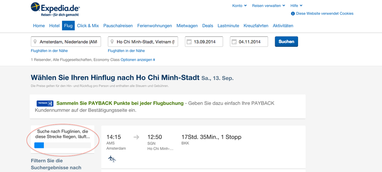Click the location pin in Amsterdam field
The height and width of the screenshot is (172, 382).
coord(35,42)
